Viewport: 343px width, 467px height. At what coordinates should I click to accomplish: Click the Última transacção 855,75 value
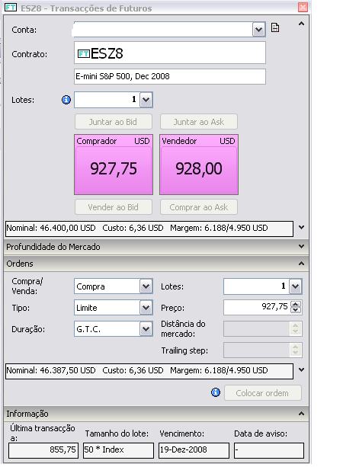pos(43,450)
